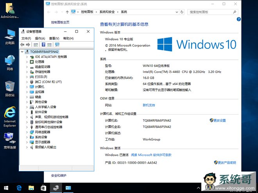Open the Administrator folder desktop icon
Screen dimensions: 258x193
10,11
